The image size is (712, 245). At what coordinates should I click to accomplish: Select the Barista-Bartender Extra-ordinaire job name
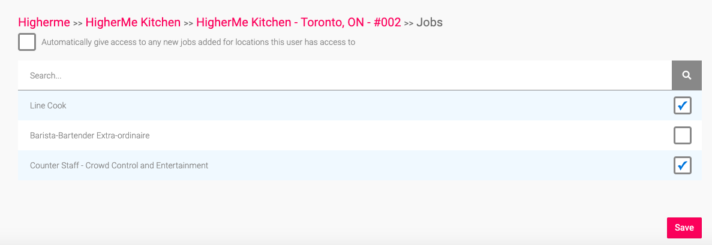point(90,135)
